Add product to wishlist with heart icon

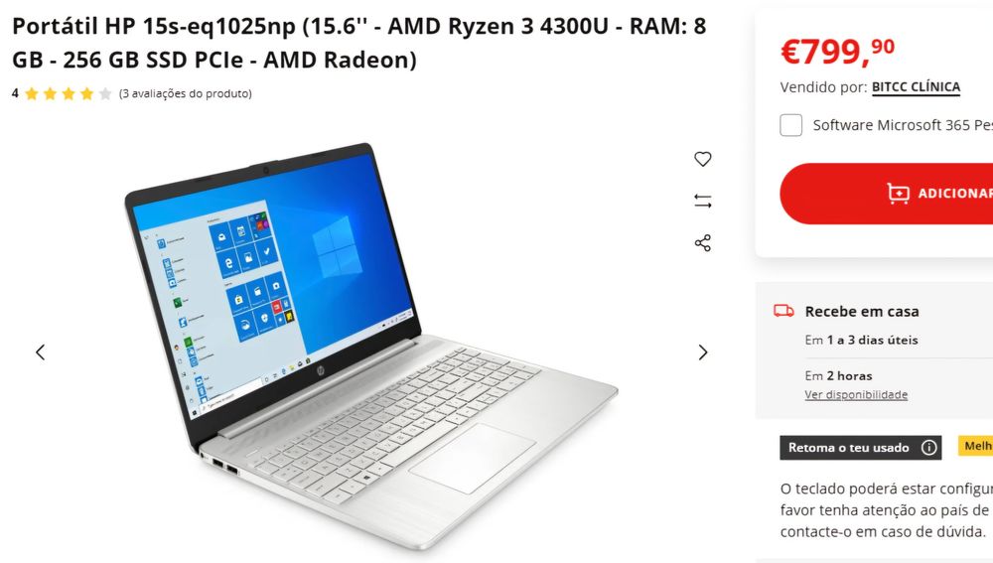[702, 159]
